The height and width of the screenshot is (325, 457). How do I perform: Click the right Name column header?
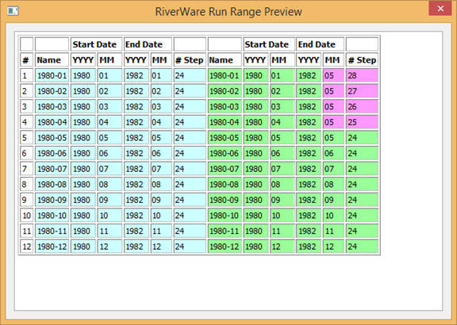225,60
